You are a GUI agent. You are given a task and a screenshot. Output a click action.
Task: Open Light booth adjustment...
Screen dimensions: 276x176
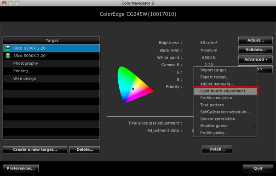click(225, 91)
